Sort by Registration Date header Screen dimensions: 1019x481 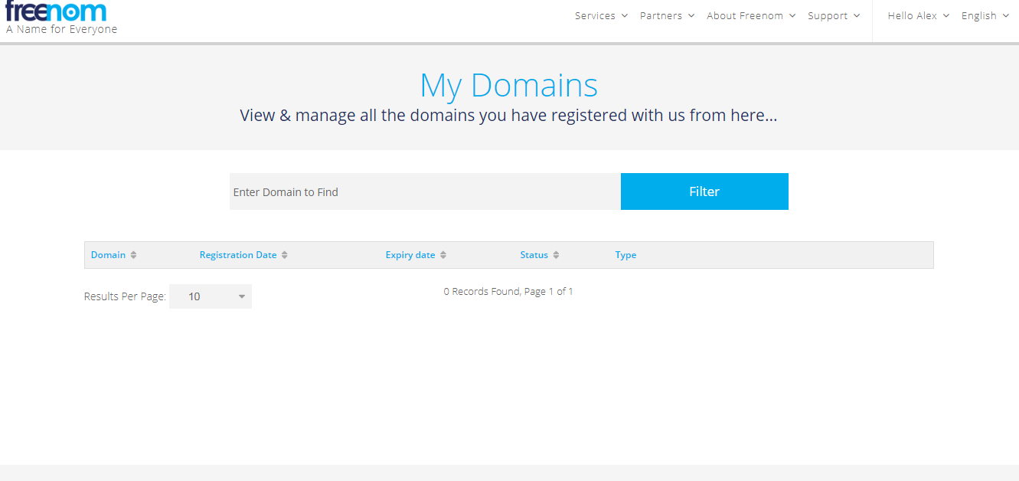click(237, 255)
